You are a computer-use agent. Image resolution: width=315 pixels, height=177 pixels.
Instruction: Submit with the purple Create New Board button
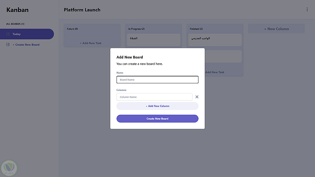(157, 119)
